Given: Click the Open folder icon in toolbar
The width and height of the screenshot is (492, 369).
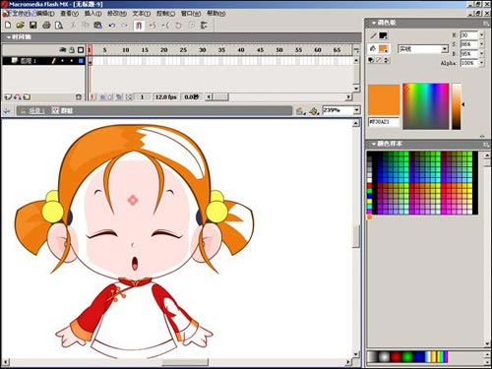Looking at the screenshot, I should click(21, 25).
